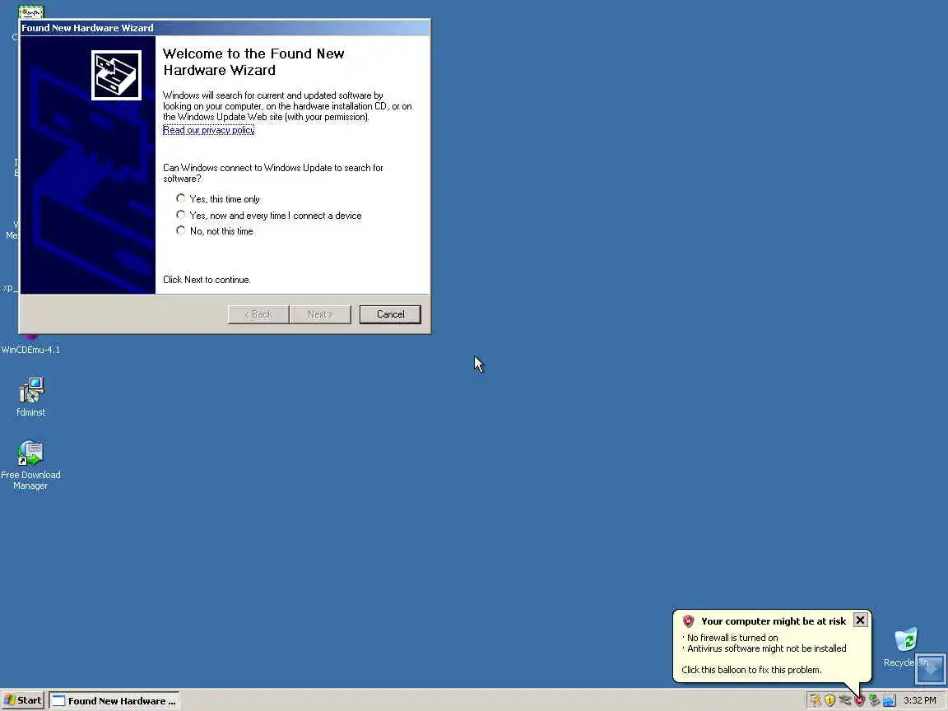Click the hardware card wizard image
The image size is (948, 711).
click(116, 75)
